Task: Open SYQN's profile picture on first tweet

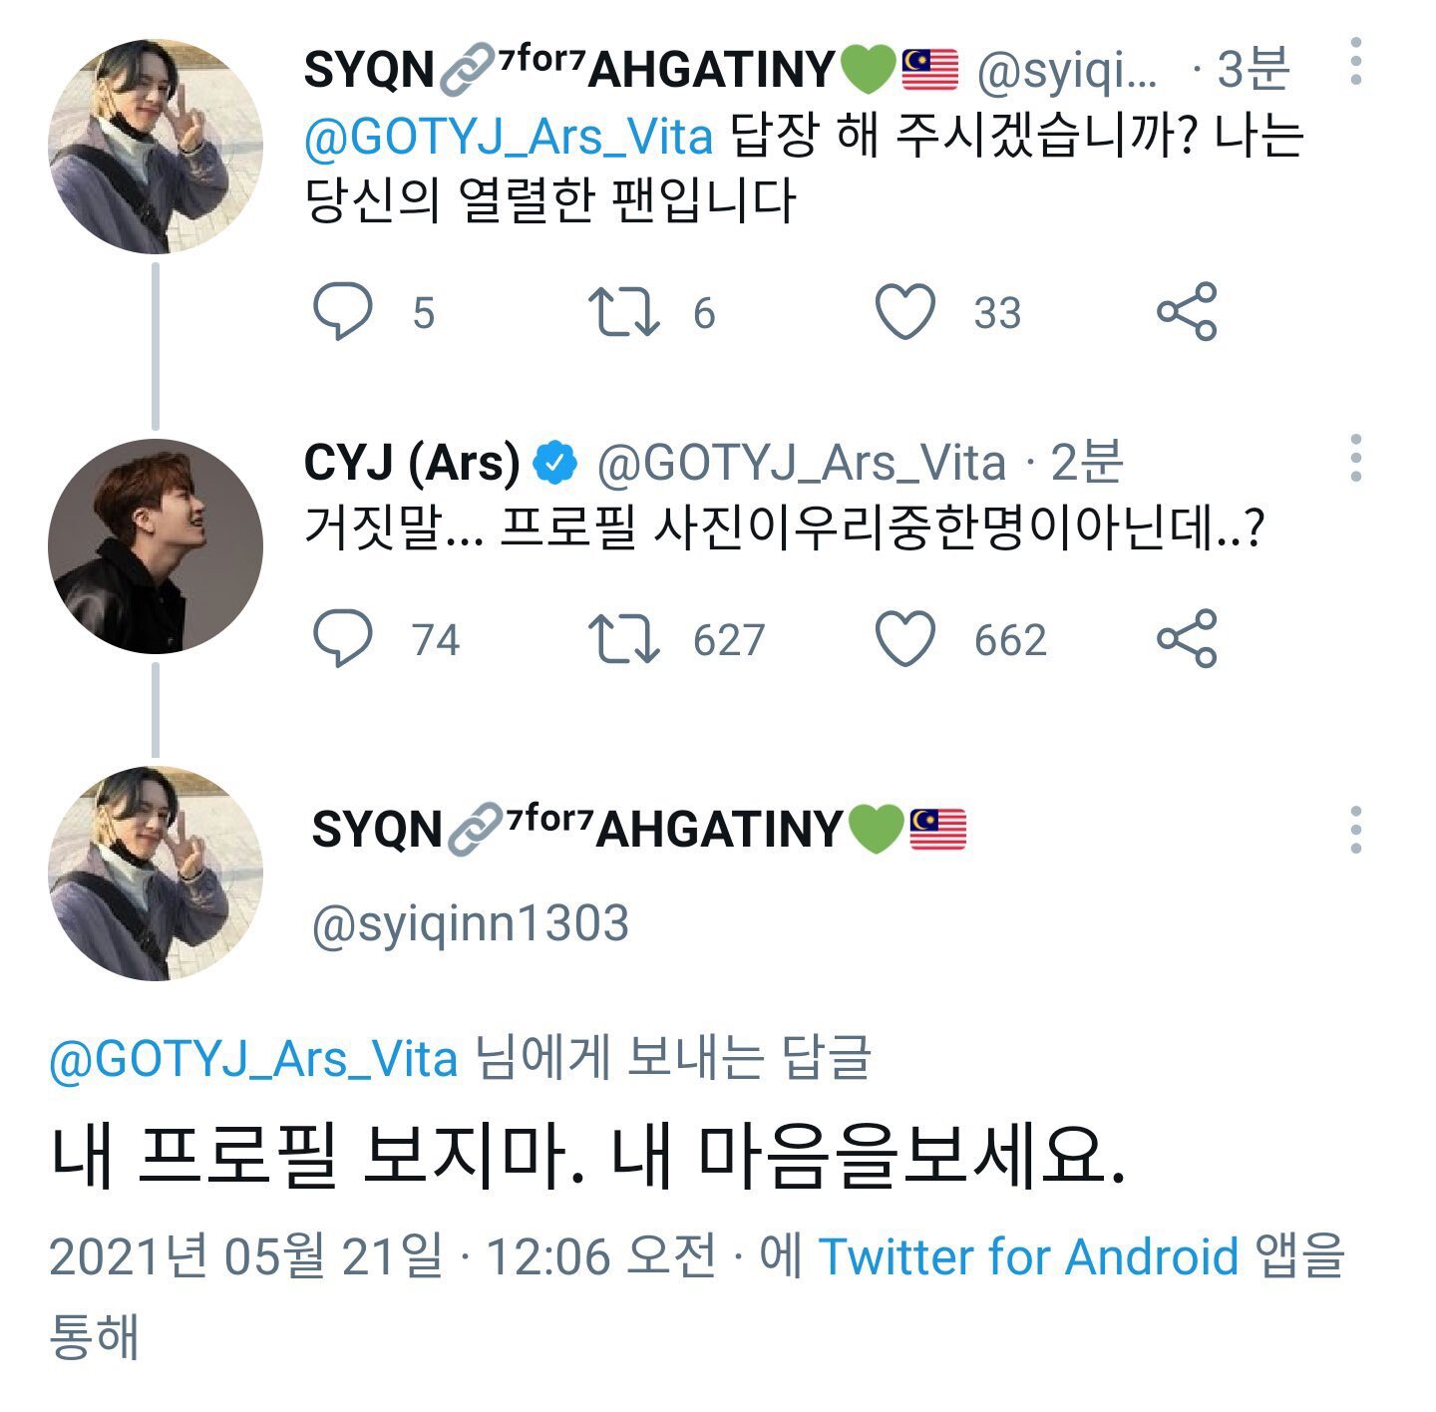Action: click(x=156, y=147)
